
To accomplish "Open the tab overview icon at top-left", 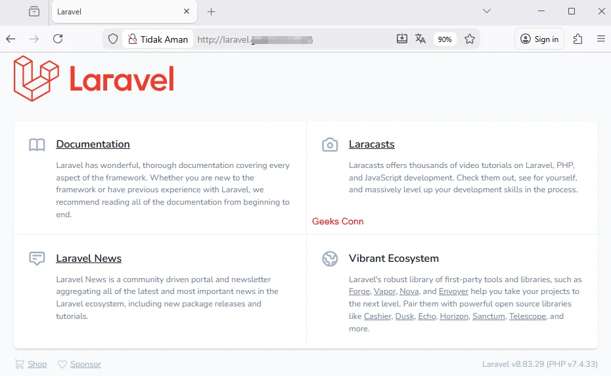I will 34,11.
